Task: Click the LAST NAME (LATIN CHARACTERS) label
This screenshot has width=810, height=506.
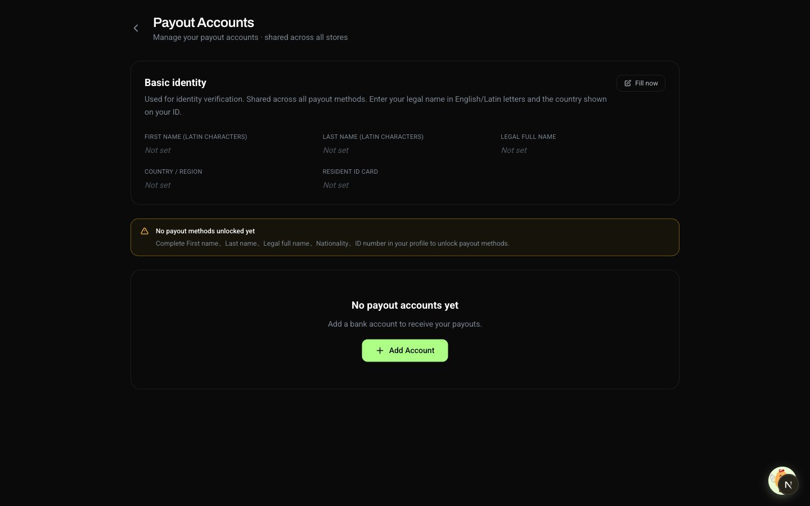Action: (373, 137)
